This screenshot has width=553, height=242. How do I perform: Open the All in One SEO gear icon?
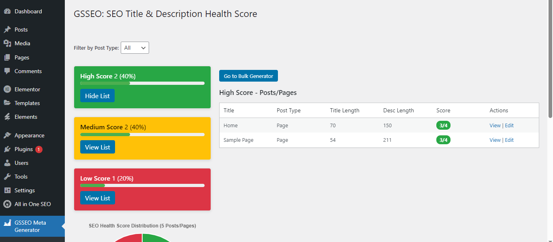click(x=7, y=204)
